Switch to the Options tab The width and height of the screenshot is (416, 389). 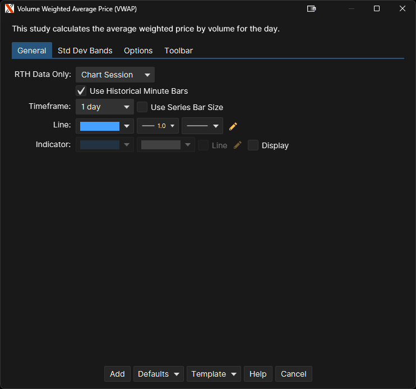coord(138,51)
